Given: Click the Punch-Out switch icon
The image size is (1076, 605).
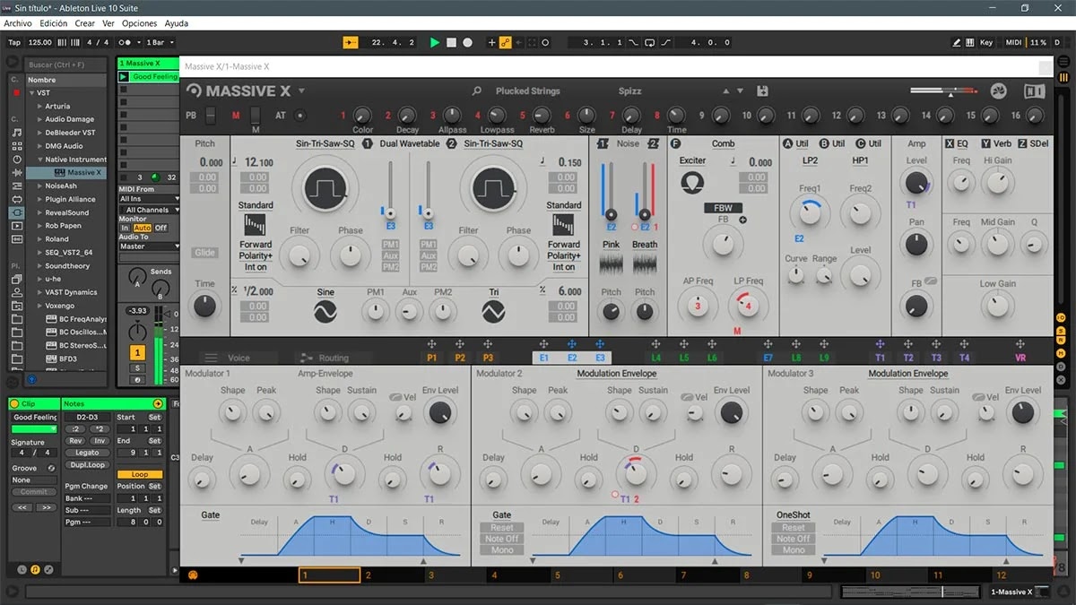Looking at the screenshot, I should point(668,42).
